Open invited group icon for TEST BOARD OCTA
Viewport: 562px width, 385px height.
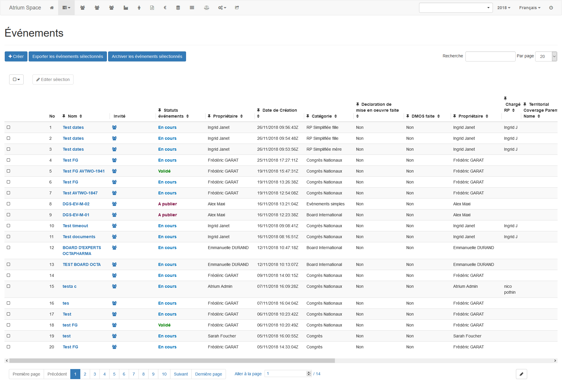click(x=114, y=264)
